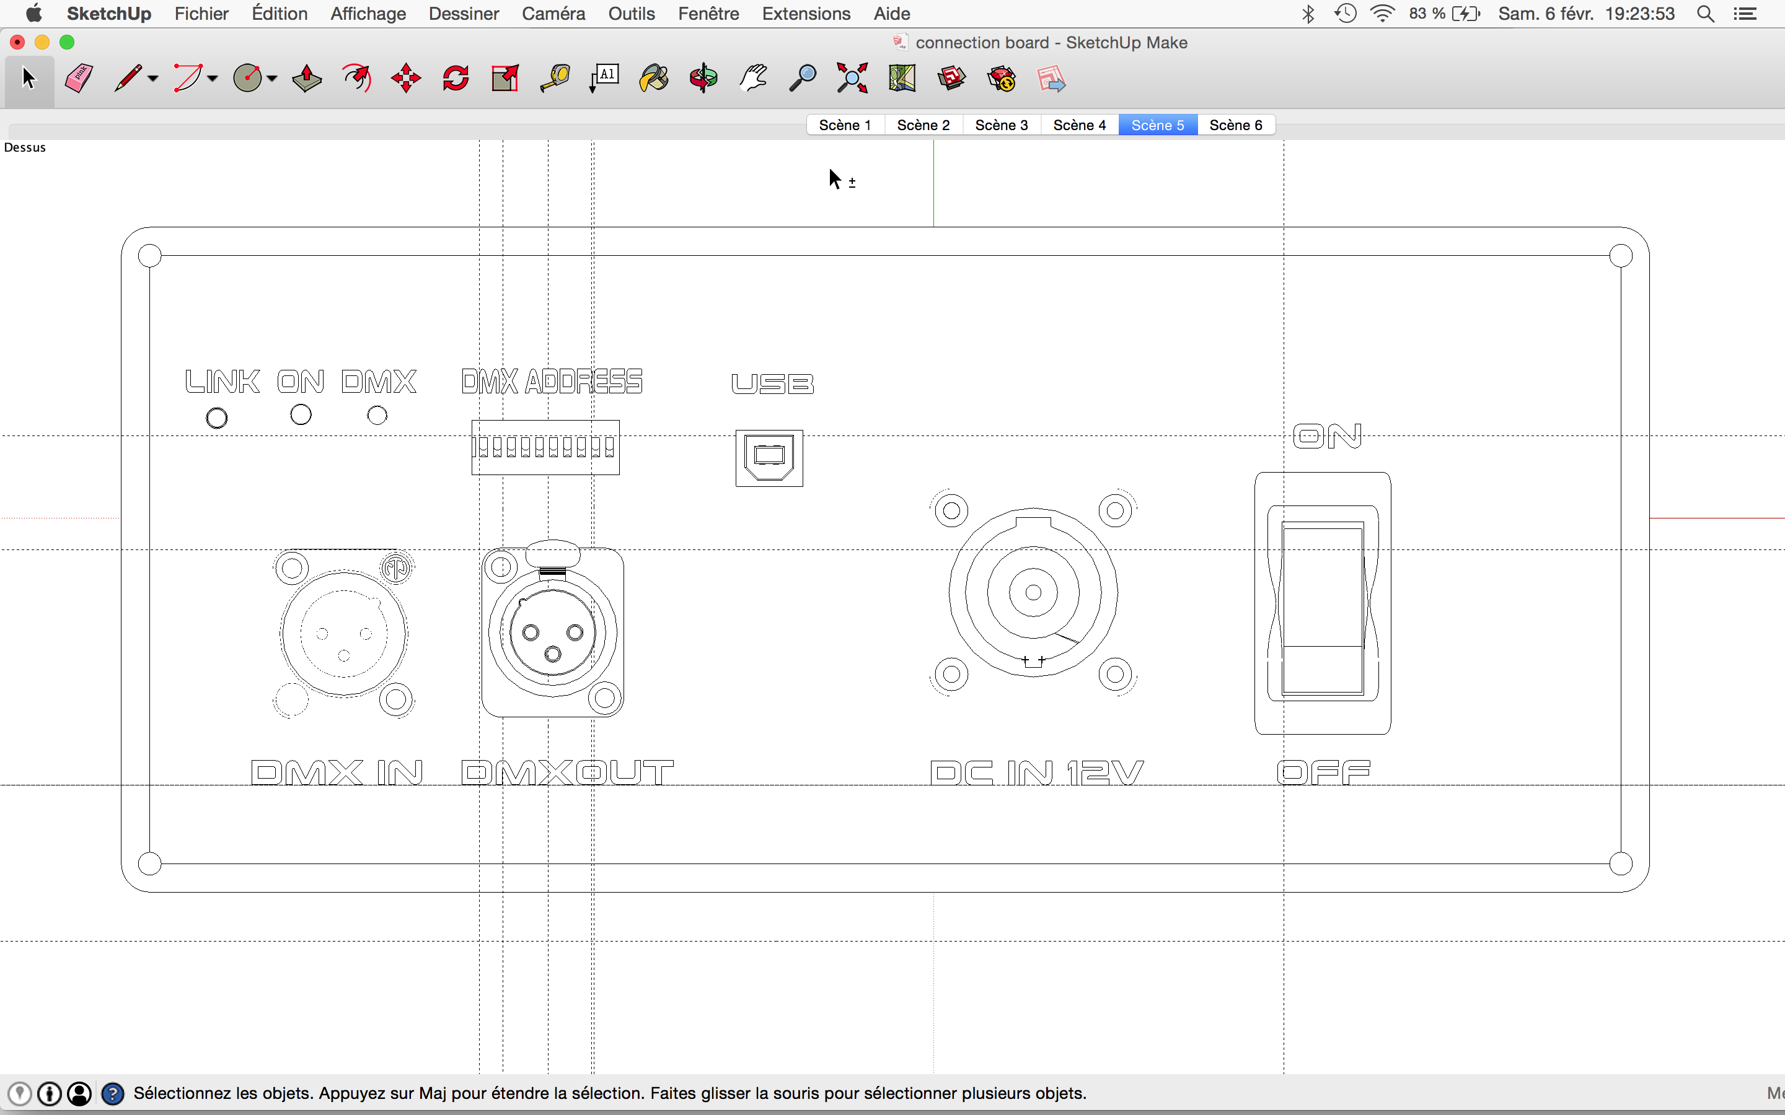Open the Time Machine menu bar icon
Image resolution: width=1785 pixels, height=1115 pixels.
(x=1346, y=13)
